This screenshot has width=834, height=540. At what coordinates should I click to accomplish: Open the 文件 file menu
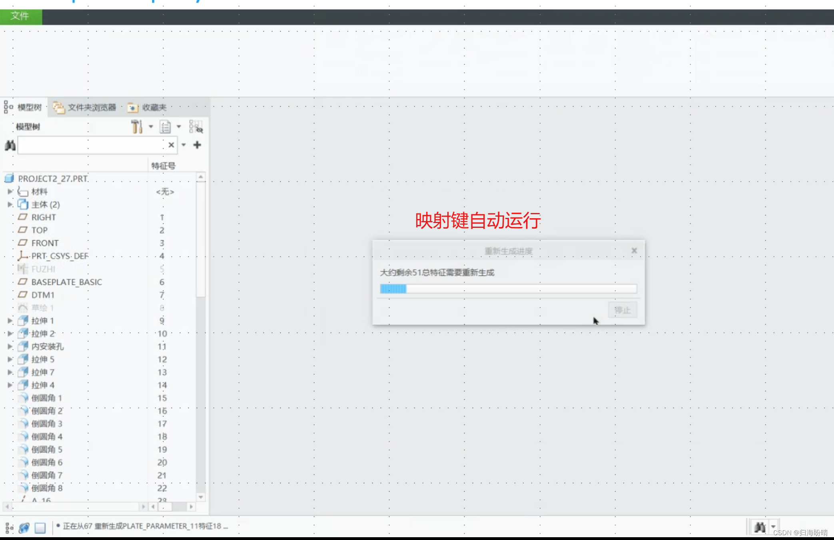point(20,16)
